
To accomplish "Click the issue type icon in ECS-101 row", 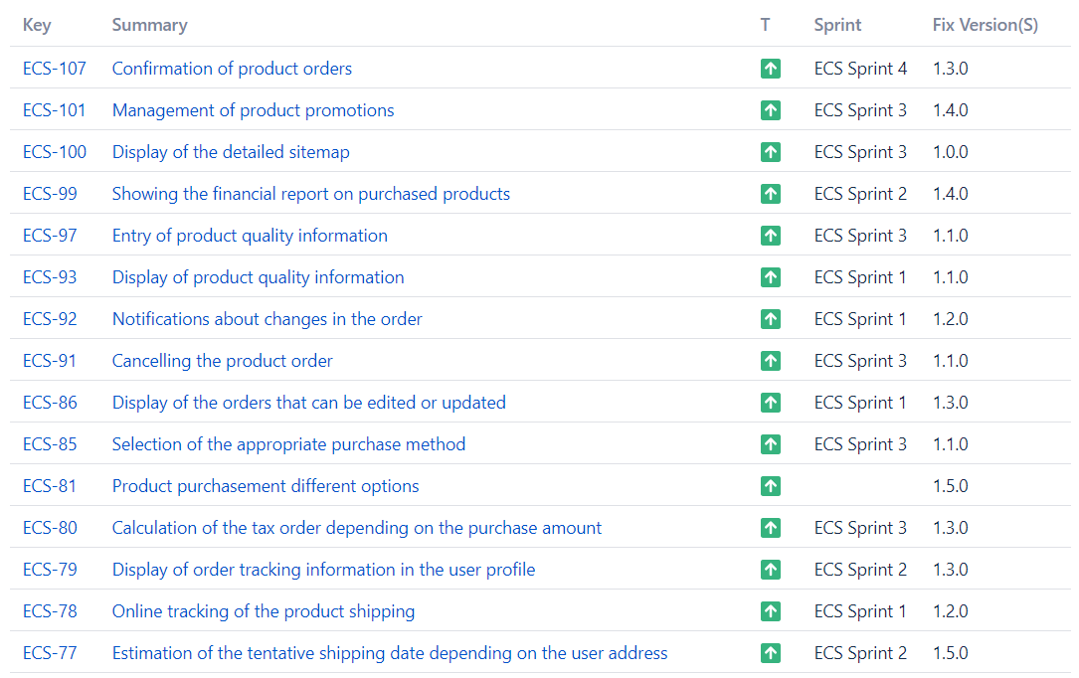I will 770,110.
